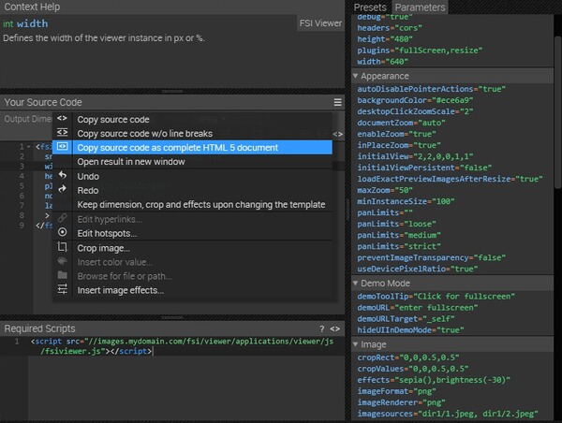Click the Copy source code menu icon
Image resolution: width=562 pixels, height=423 pixels.
(x=63, y=119)
